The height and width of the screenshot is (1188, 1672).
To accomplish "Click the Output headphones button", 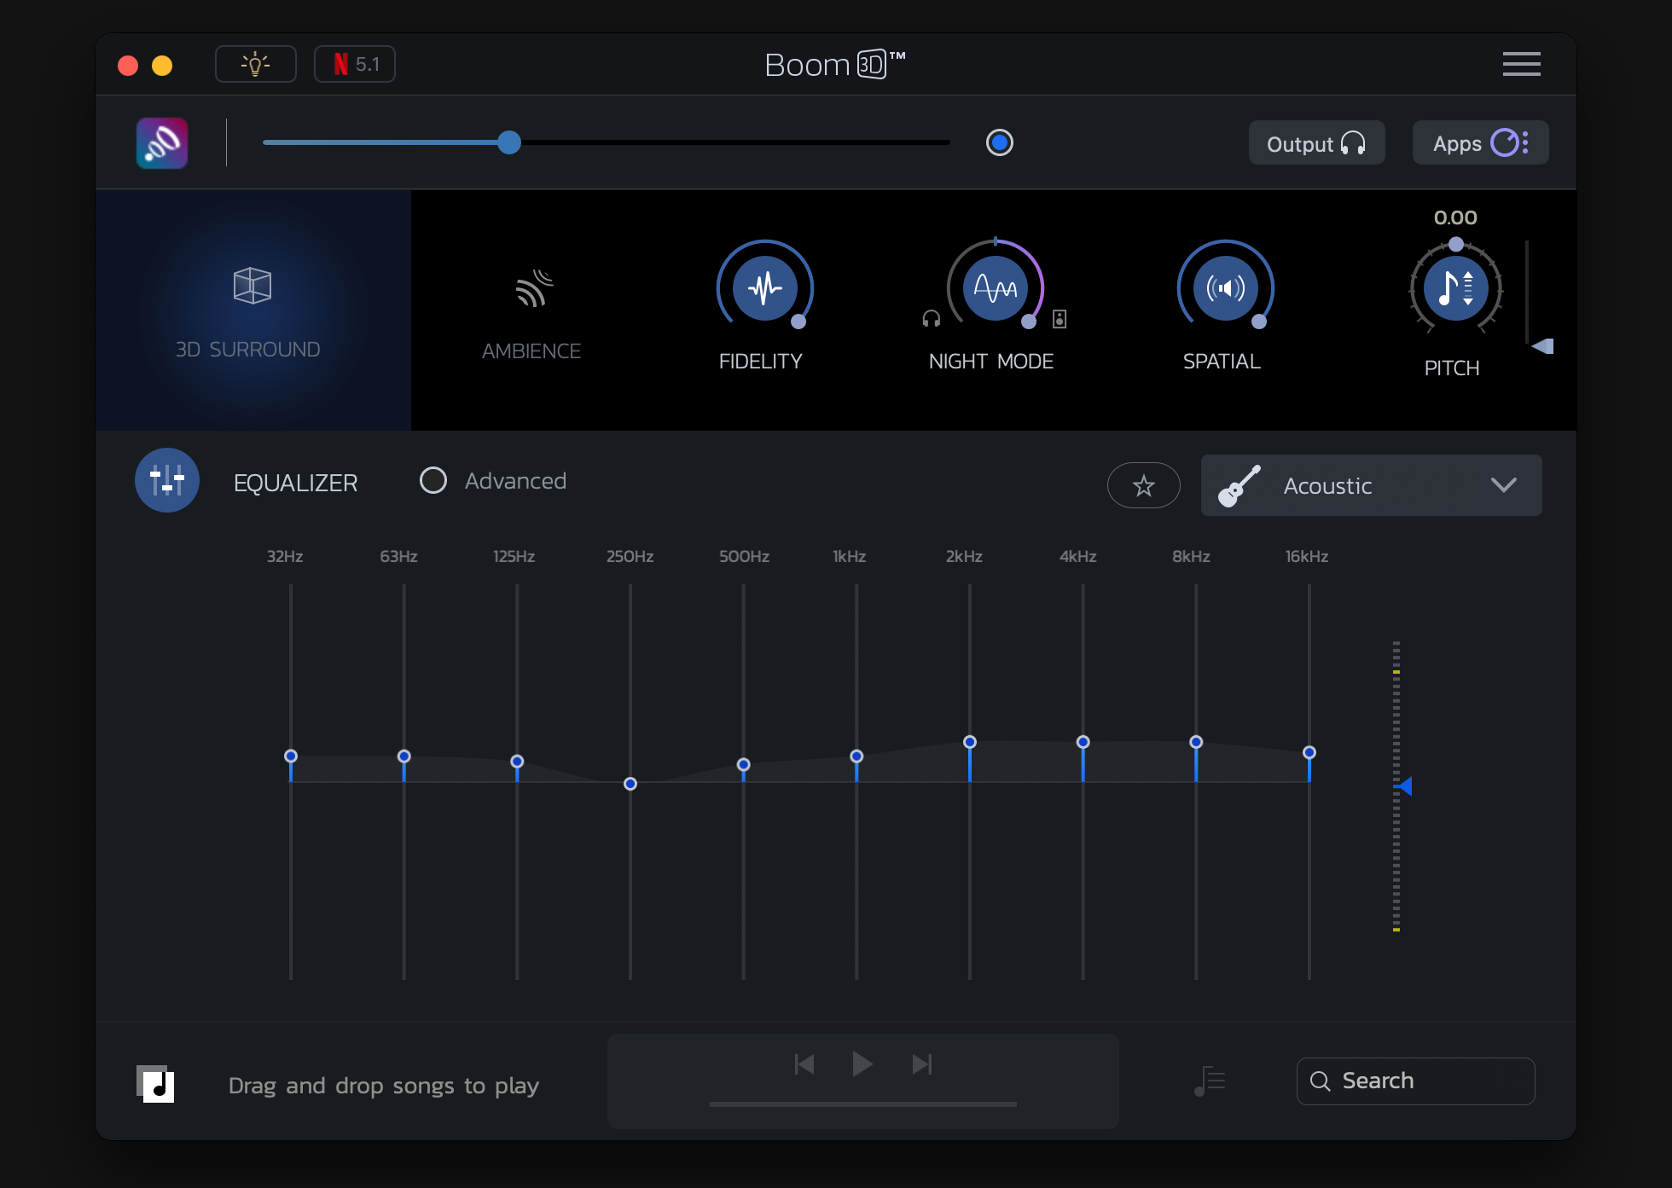I will coord(1318,142).
